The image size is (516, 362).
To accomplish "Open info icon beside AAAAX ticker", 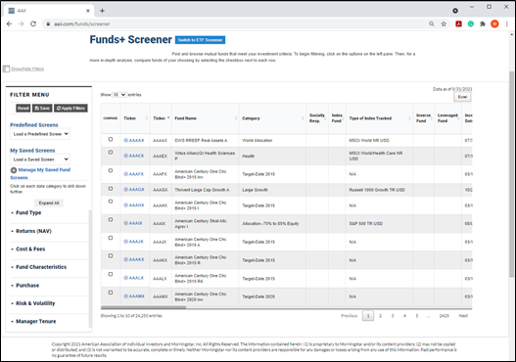I will 125,140.
